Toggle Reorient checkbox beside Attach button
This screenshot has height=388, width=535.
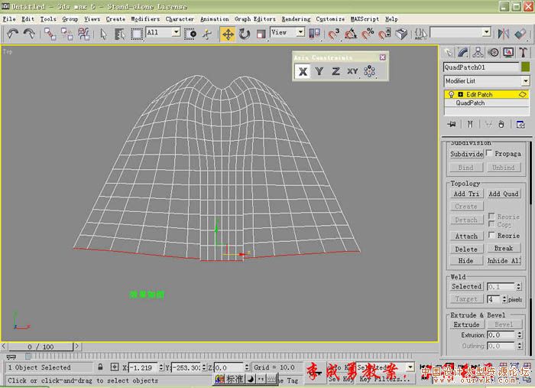click(x=491, y=235)
